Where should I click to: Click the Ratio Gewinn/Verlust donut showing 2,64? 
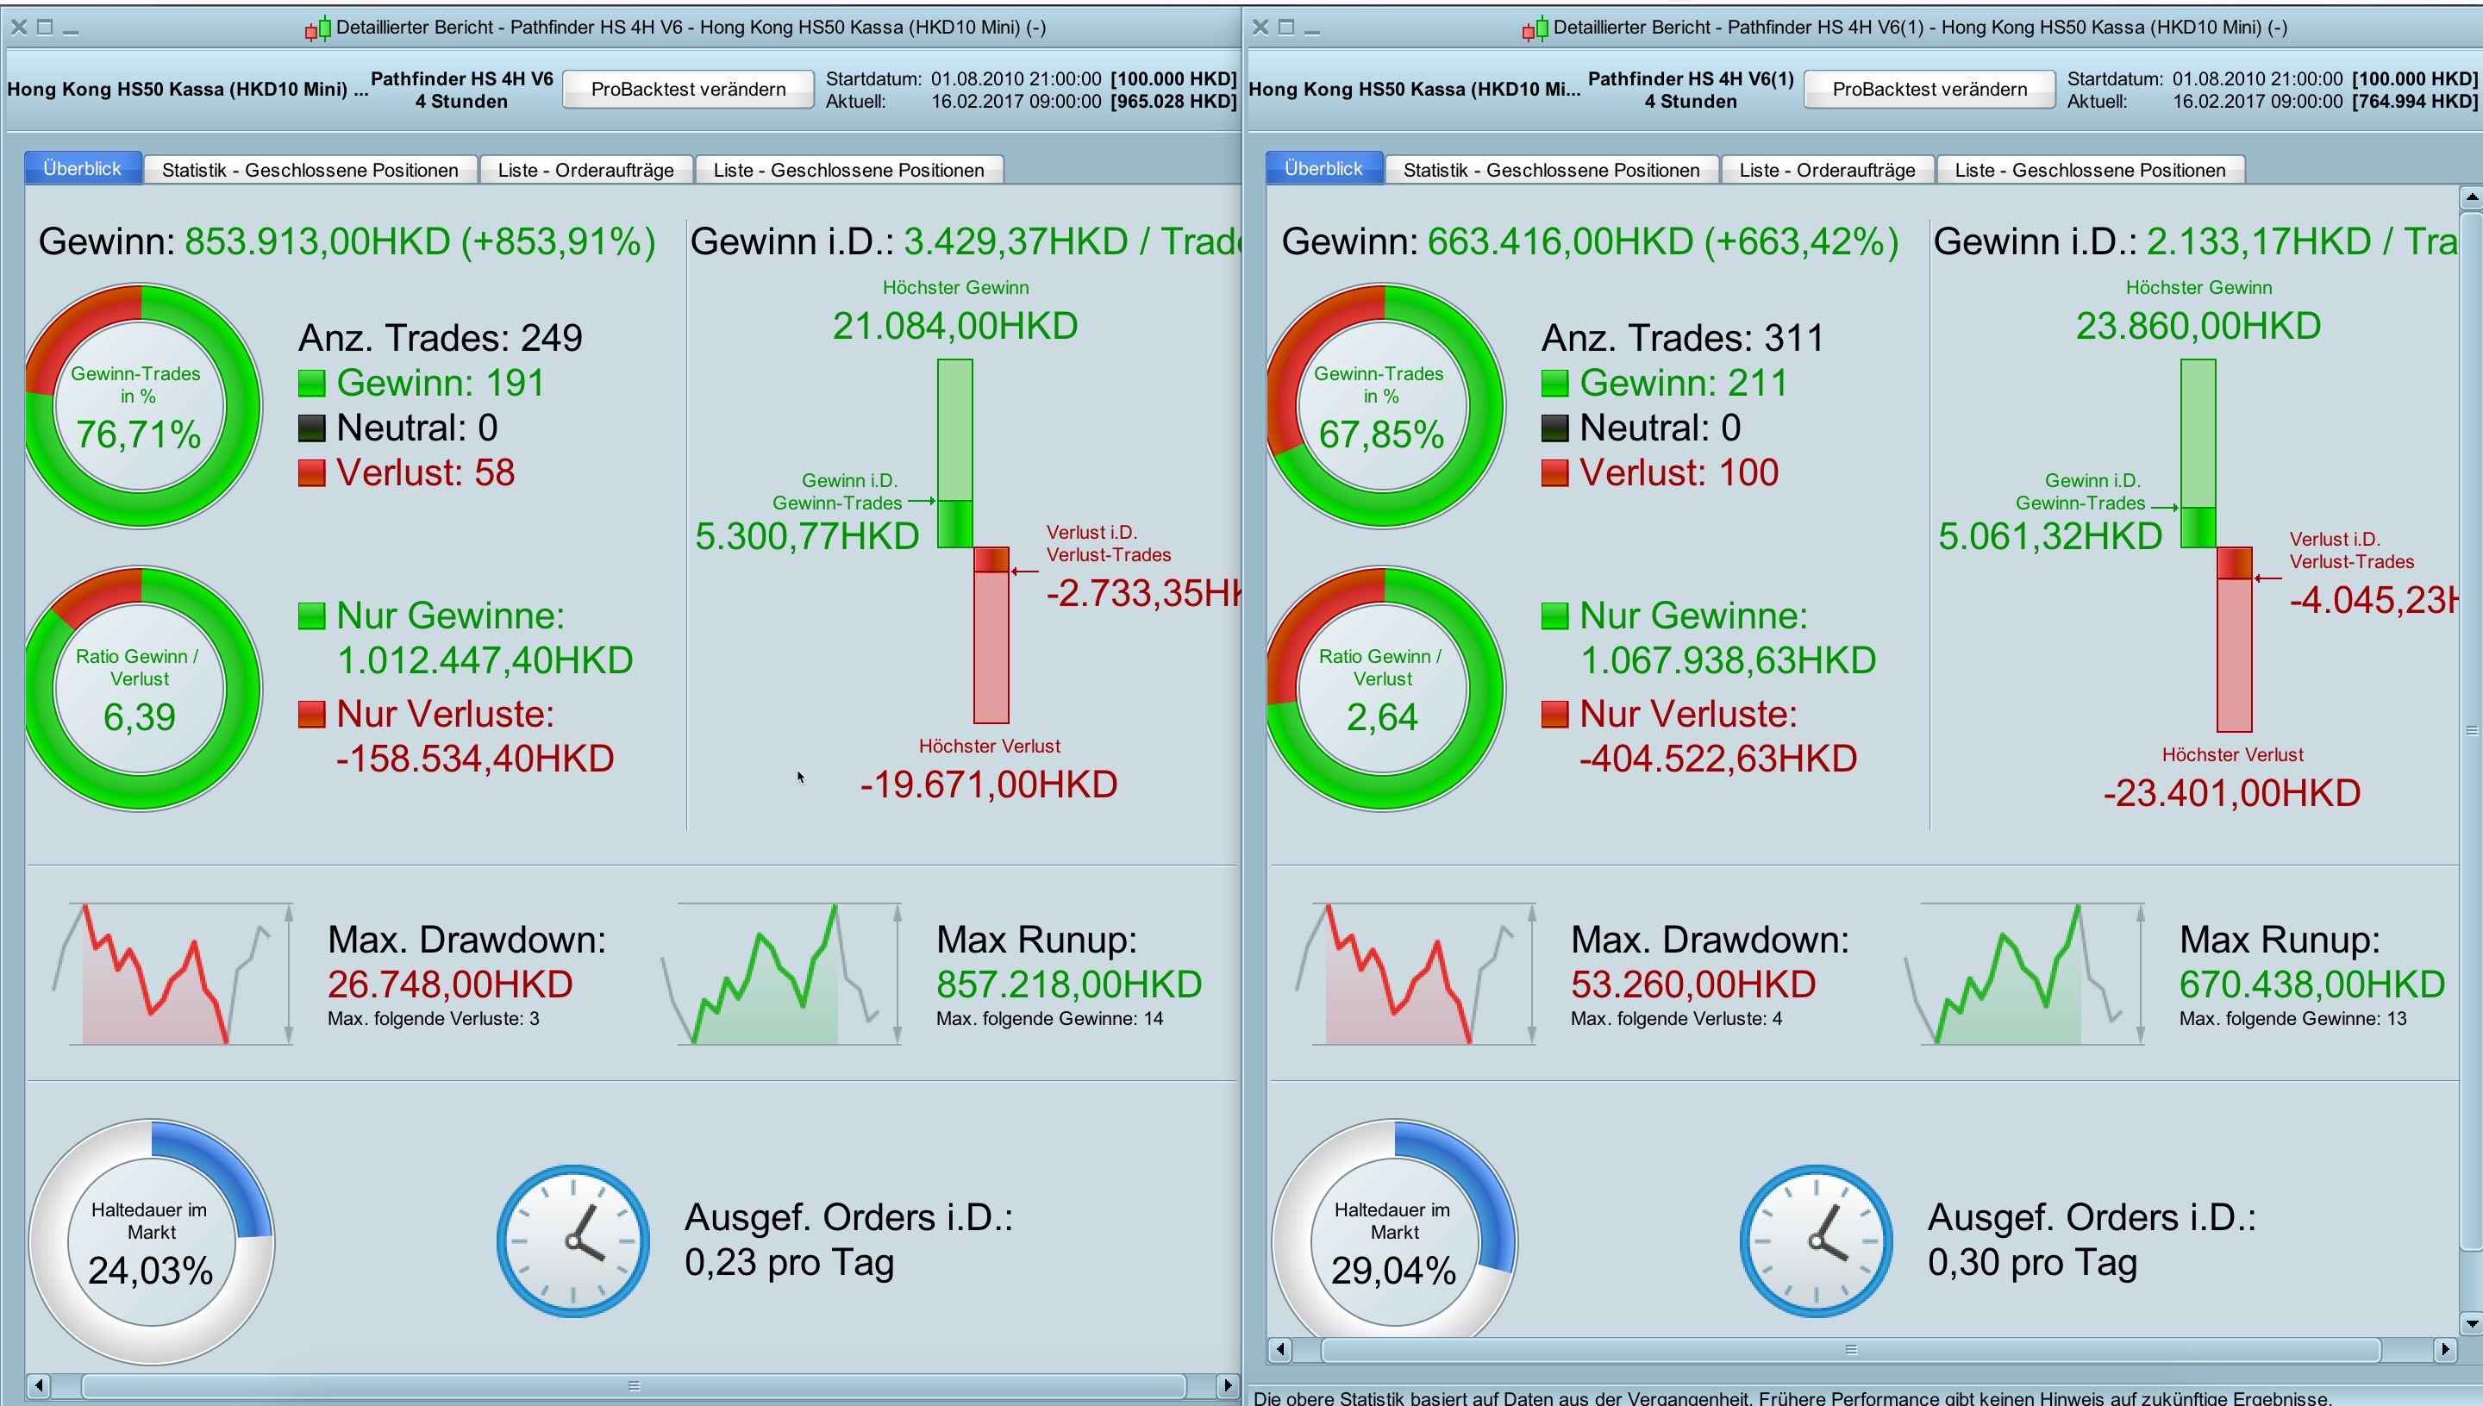click(x=1384, y=689)
